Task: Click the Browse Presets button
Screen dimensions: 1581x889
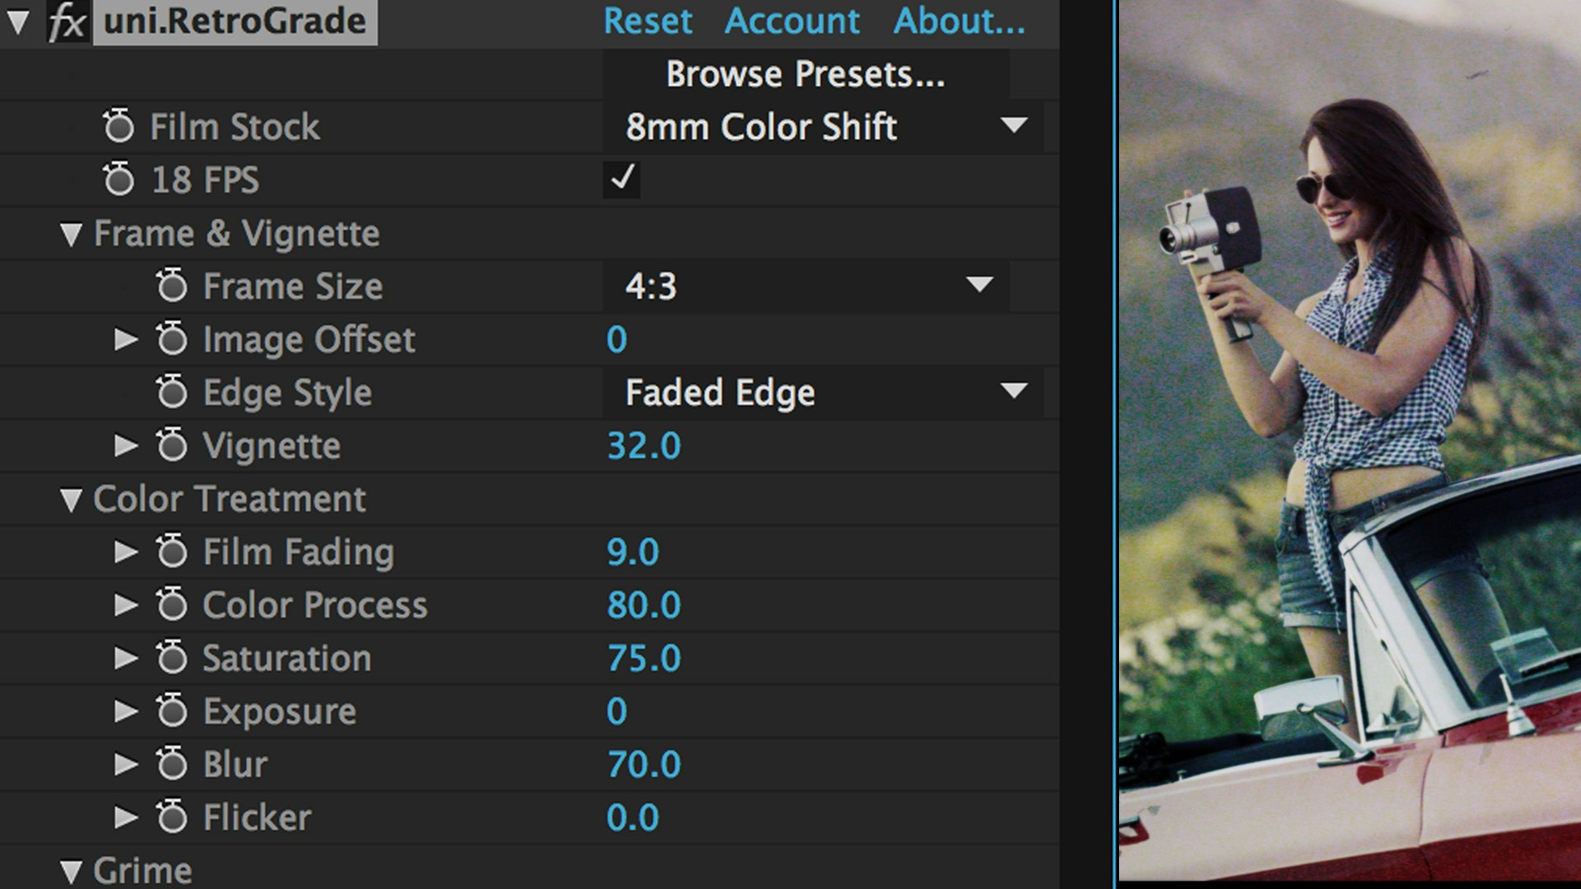Action: click(804, 74)
